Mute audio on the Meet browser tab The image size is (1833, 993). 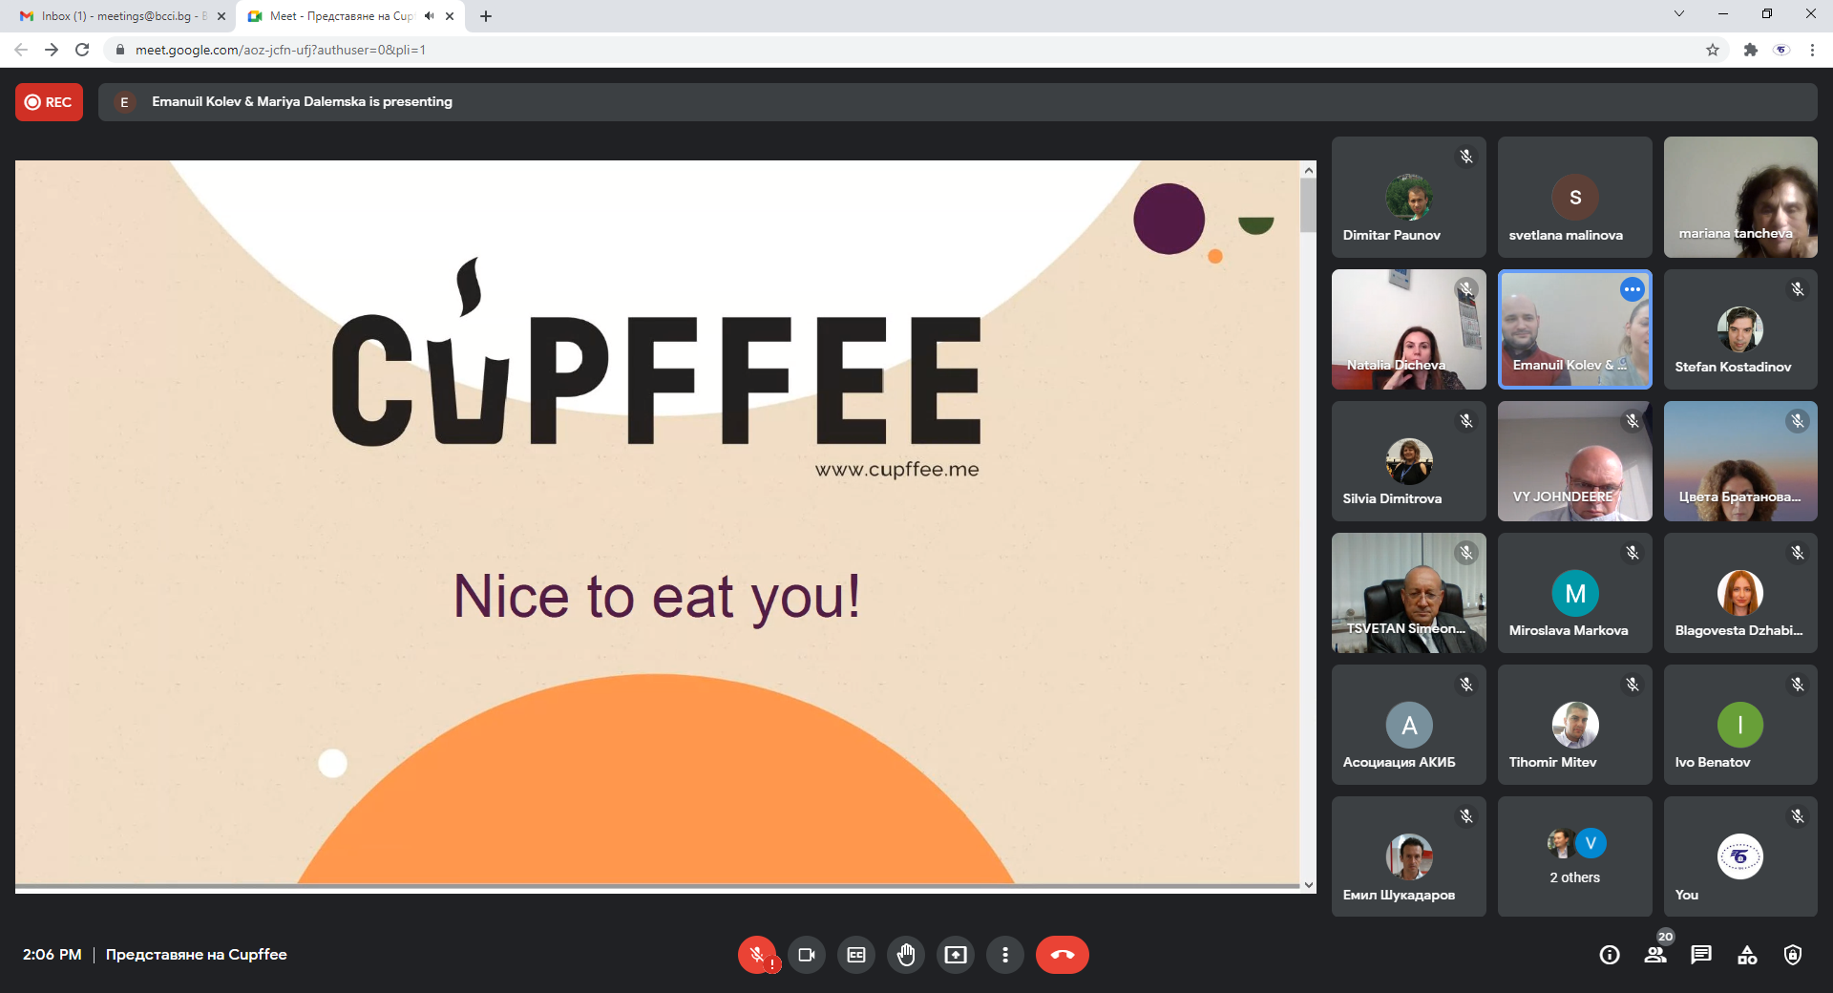pyautogui.click(x=430, y=16)
